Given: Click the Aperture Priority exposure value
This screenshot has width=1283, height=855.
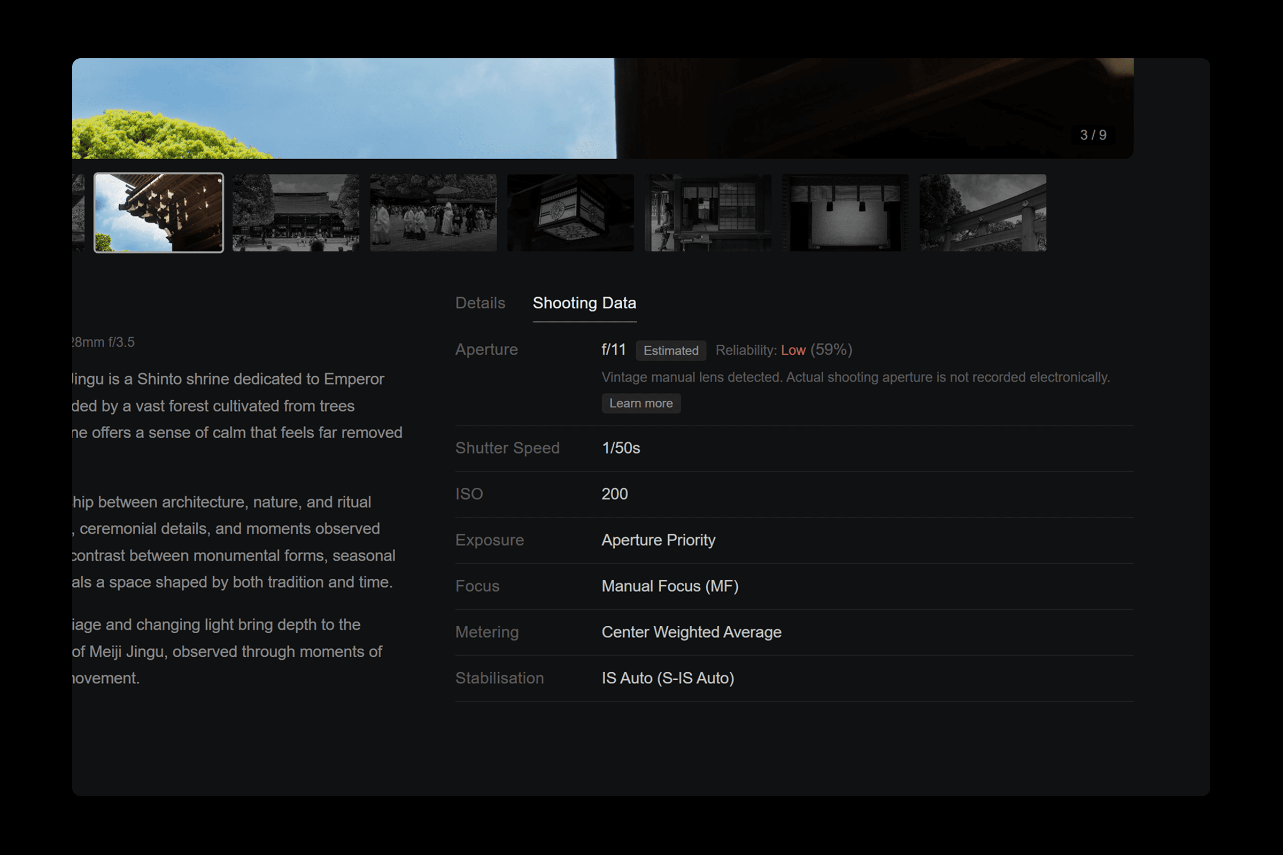Looking at the screenshot, I should (x=659, y=540).
